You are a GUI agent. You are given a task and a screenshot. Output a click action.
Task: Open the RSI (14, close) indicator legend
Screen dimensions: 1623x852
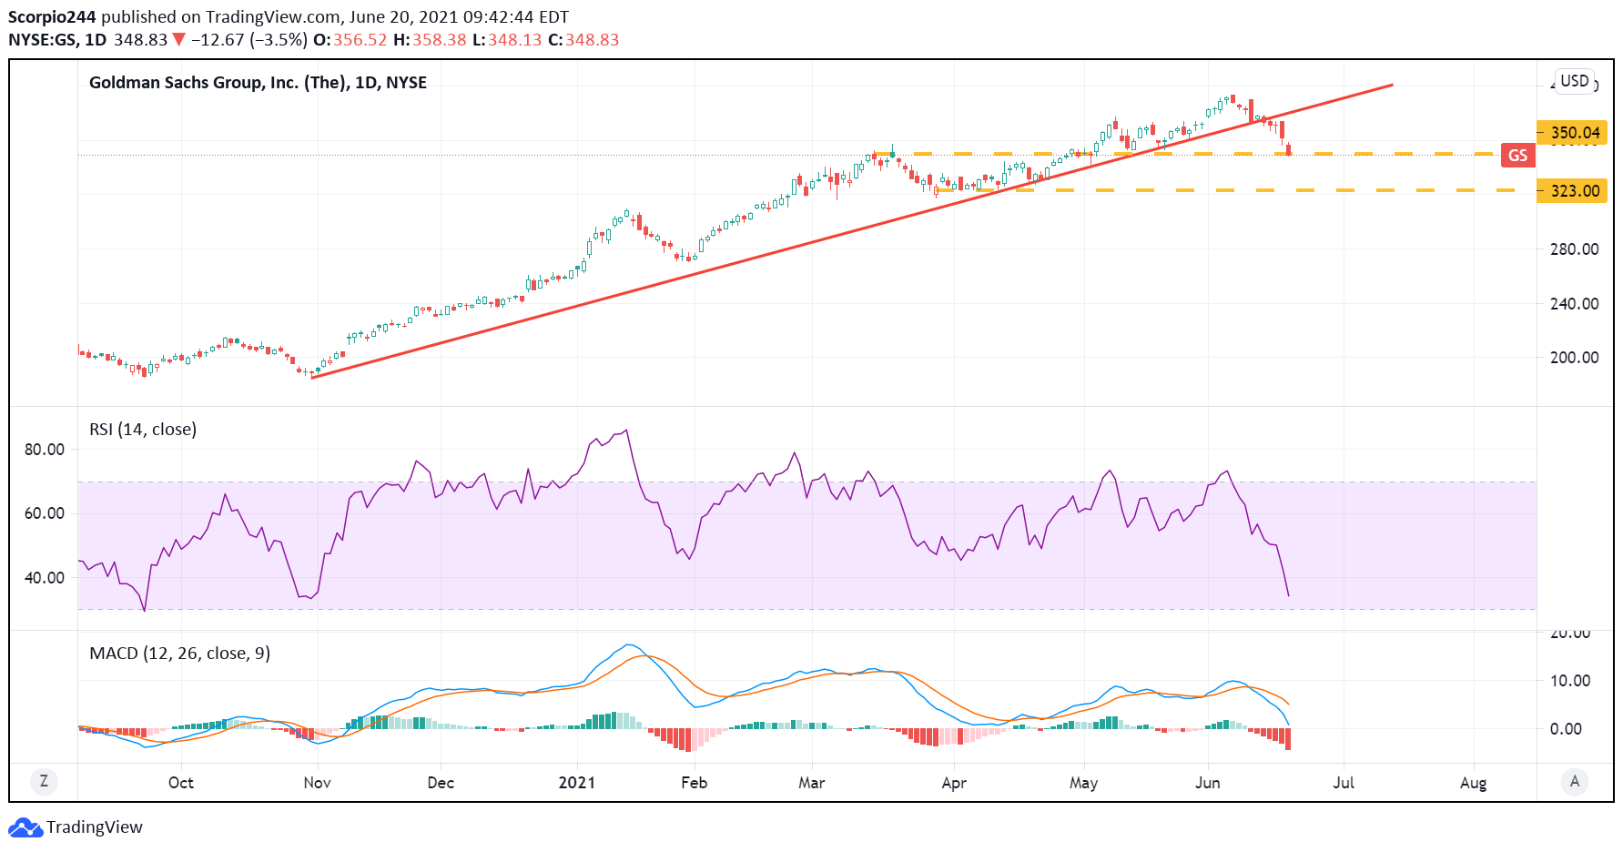[x=143, y=430]
